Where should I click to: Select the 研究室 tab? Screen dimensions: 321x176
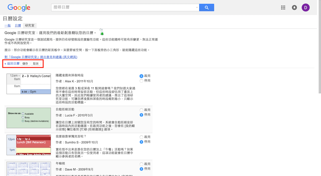click(30, 25)
